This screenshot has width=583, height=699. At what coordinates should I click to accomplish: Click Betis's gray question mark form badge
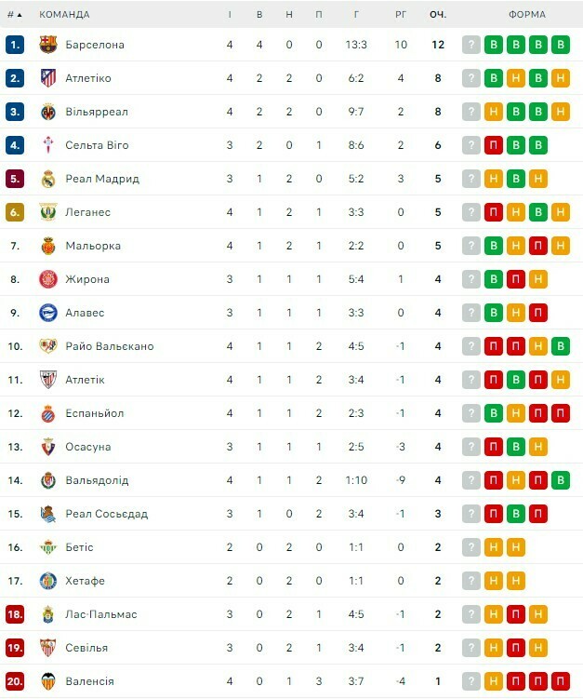471,547
